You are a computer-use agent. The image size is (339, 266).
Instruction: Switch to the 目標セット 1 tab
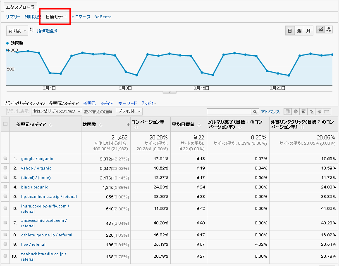tap(56, 17)
